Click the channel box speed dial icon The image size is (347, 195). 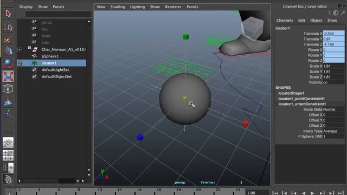[x=336, y=13]
